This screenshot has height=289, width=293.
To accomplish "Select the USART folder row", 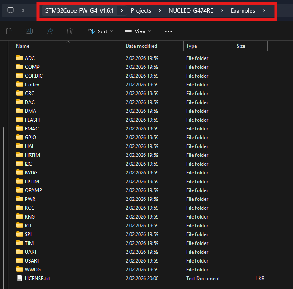I will point(32,260).
